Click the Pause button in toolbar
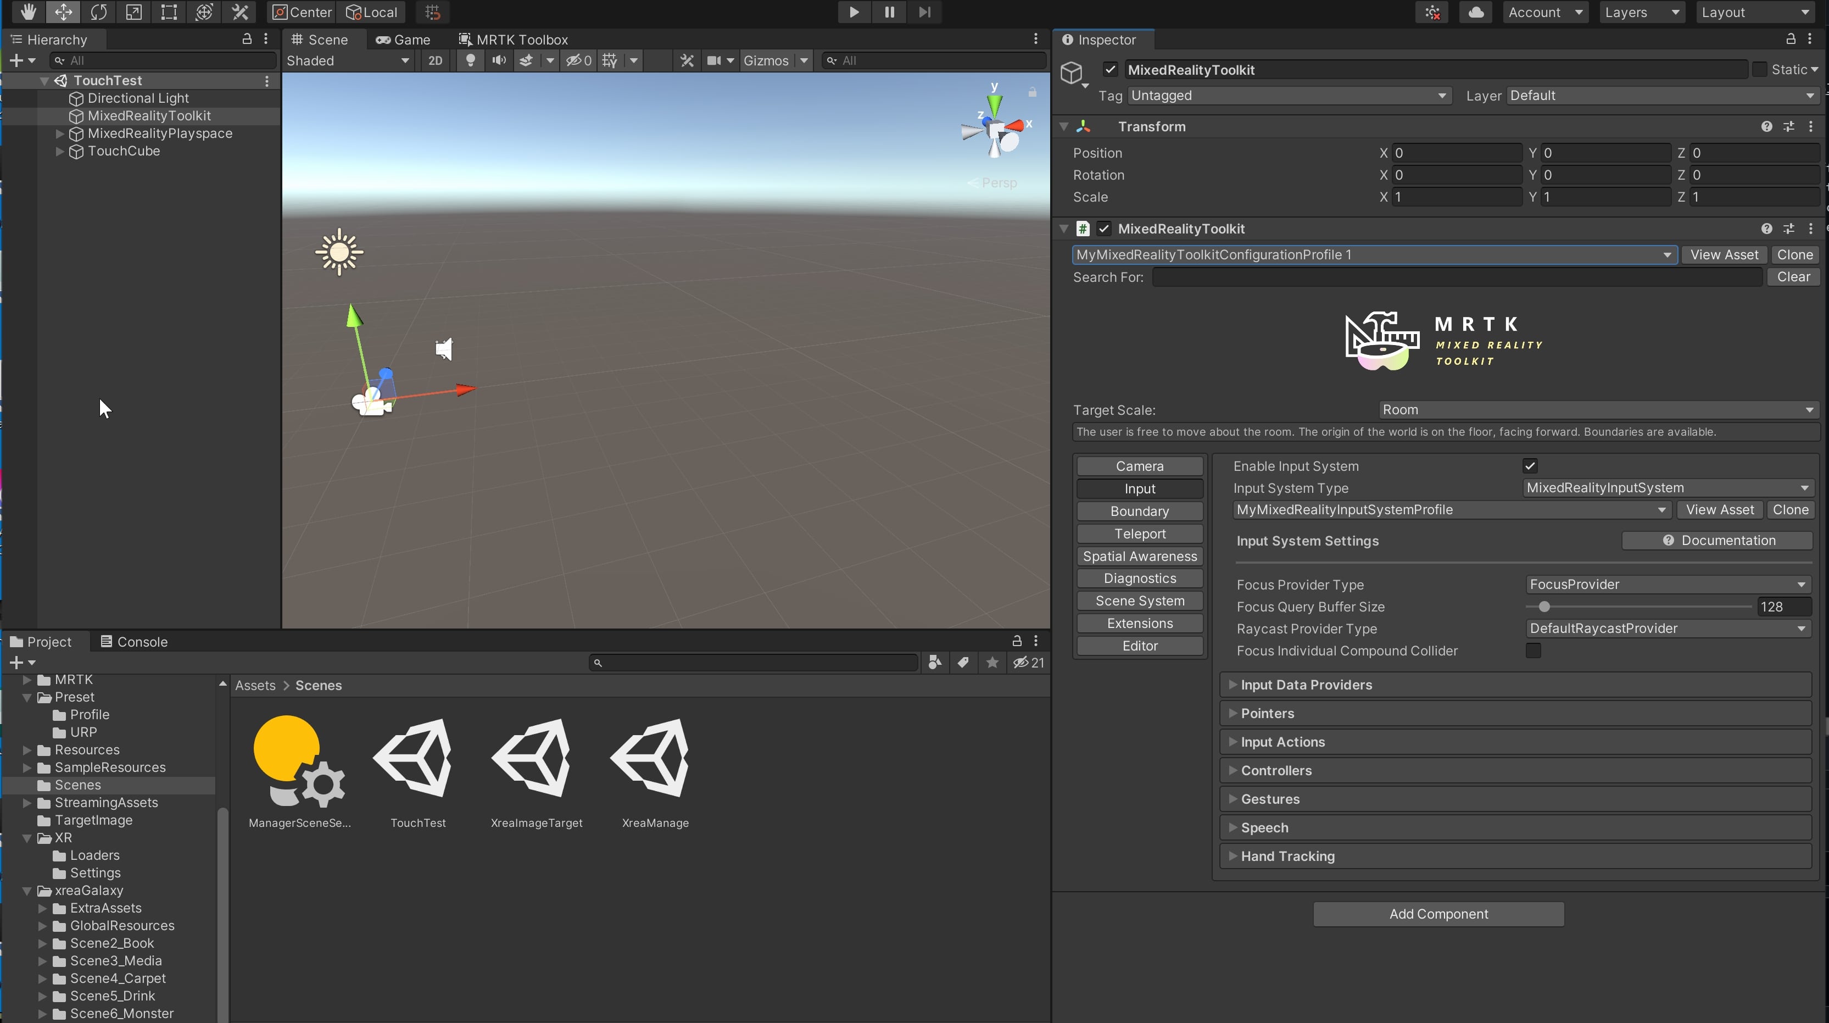This screenshot has height=1023, width=1829. pyautogui.click(x=889, y=12)
